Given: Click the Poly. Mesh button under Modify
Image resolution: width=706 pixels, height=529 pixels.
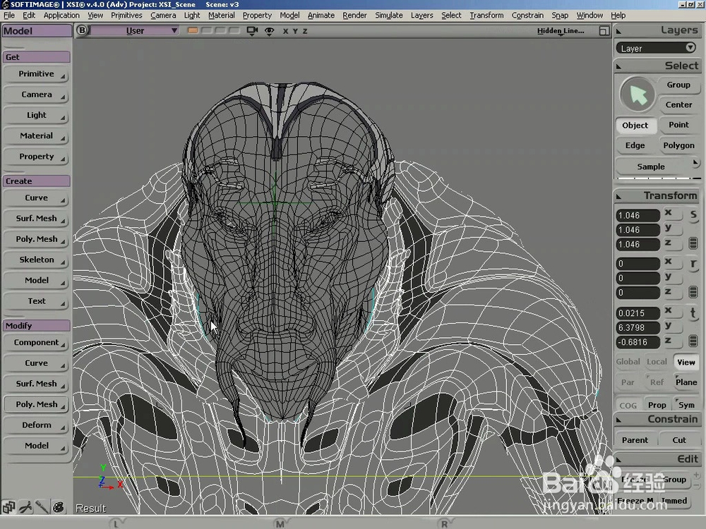Looking at the screenshot, I should 37,404.
